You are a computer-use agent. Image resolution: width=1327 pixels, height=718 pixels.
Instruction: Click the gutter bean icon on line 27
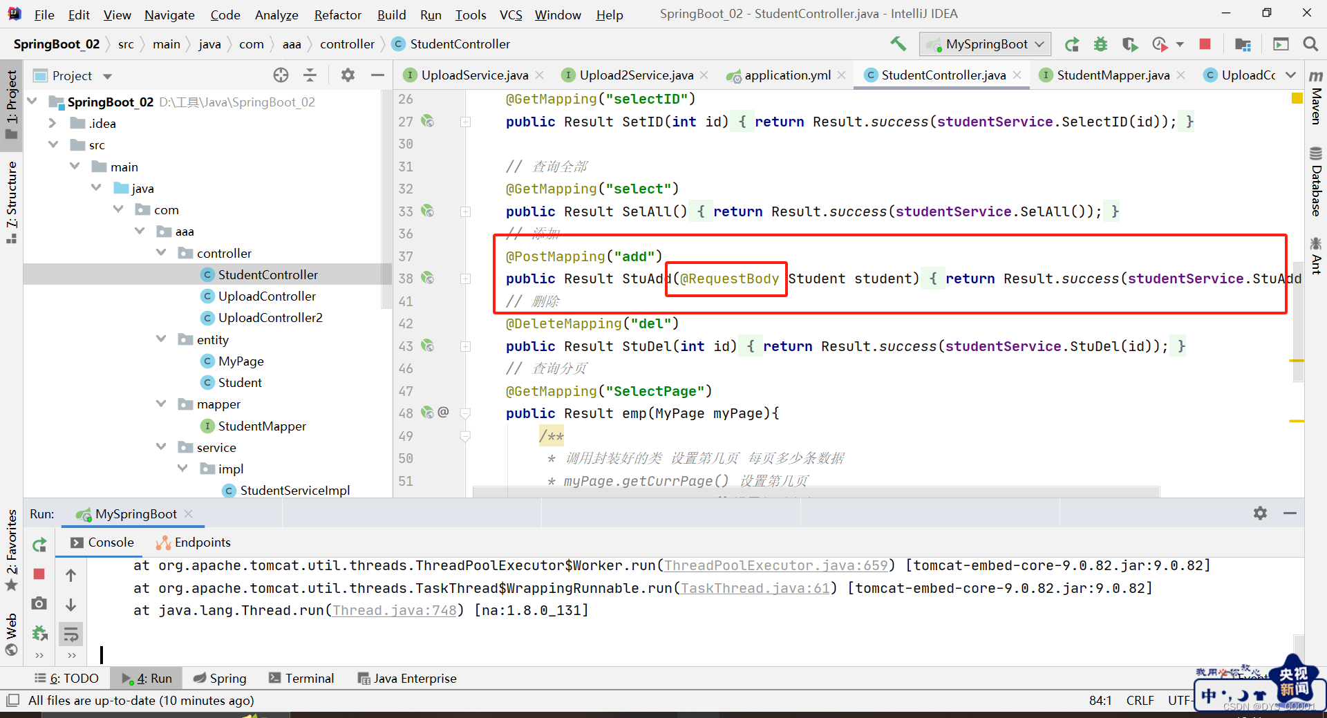click(x=428, y=121)
